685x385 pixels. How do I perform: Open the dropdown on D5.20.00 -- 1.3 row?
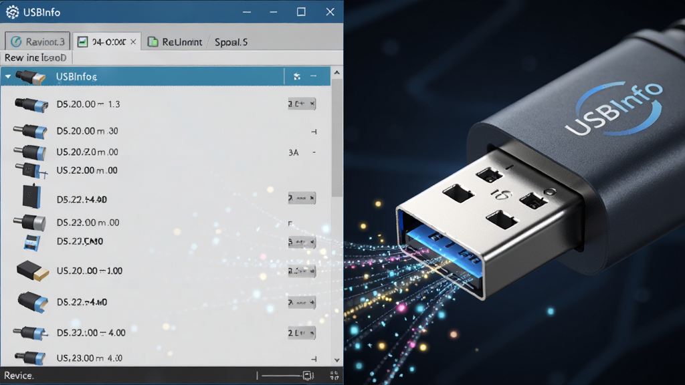(302, 104)
